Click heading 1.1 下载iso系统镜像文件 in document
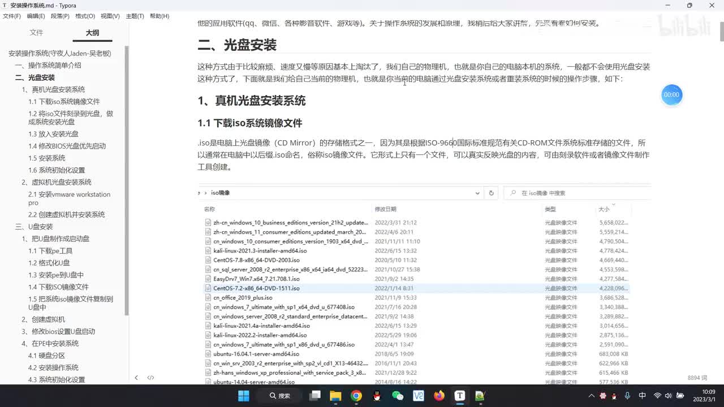This screenshot has height=407, width=724. 250,123
